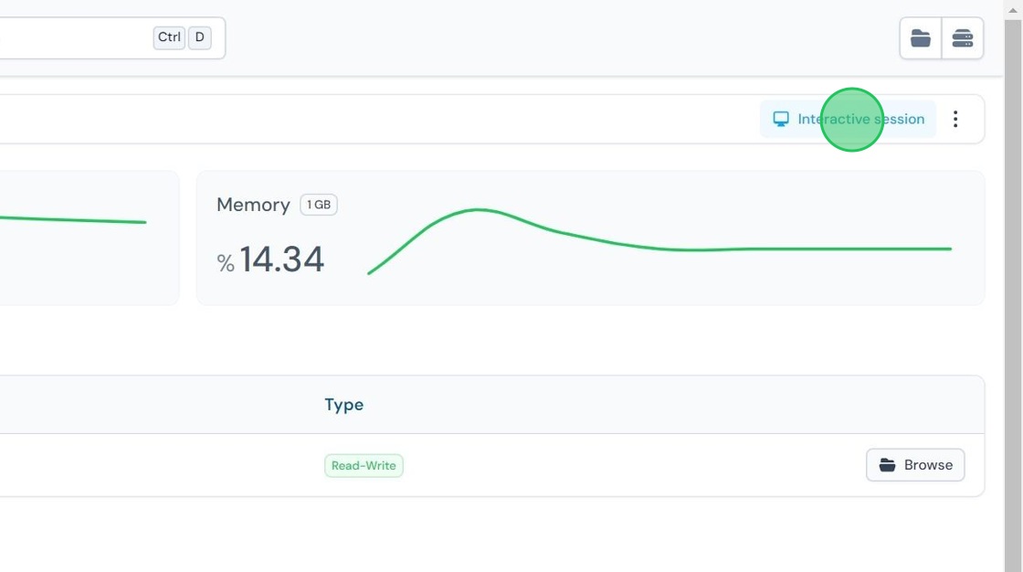Click the D key hint badge
This screenshot has height=572, width=1023.
(x=200, y=37)
